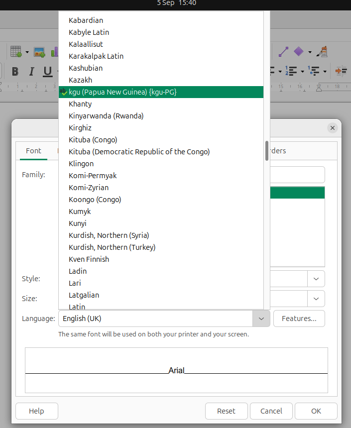Click the diamond Basic Shapes icon

pyautogui.click(x=298, y=52)
